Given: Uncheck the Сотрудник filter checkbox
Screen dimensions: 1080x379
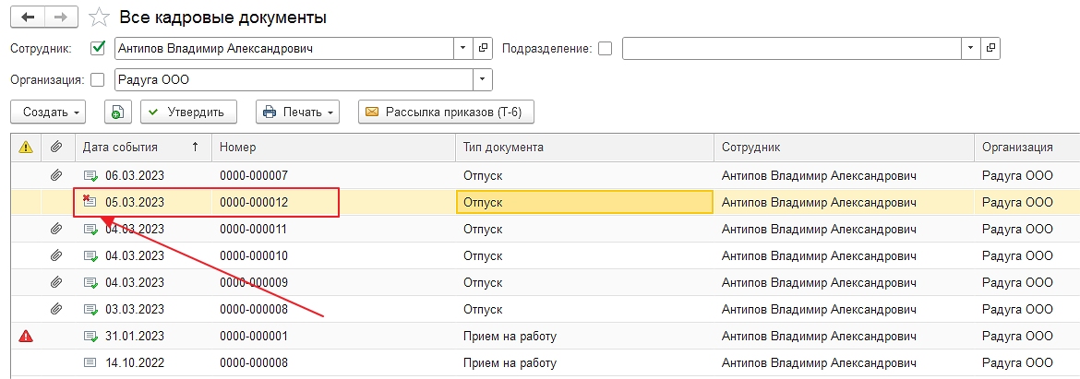Looking at the screenshot, I should [x=98, y=48].
